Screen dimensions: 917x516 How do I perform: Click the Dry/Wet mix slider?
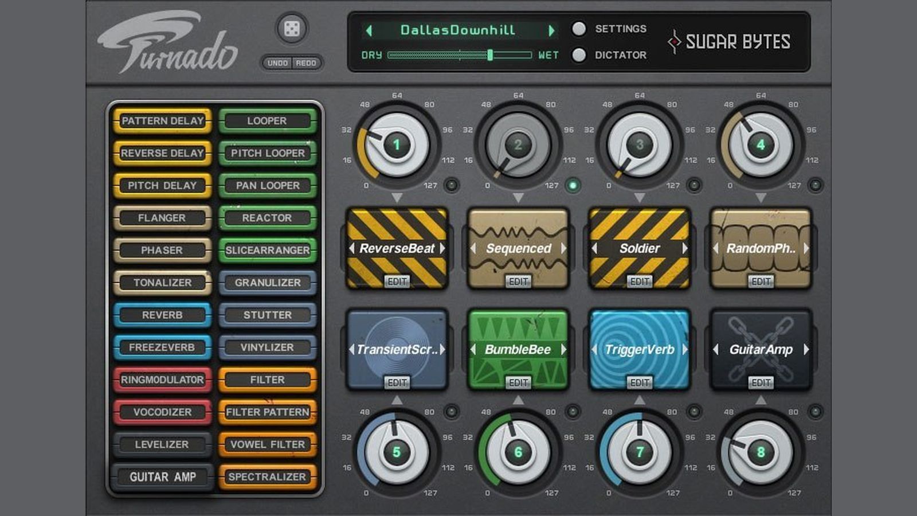tap(460, 55)
